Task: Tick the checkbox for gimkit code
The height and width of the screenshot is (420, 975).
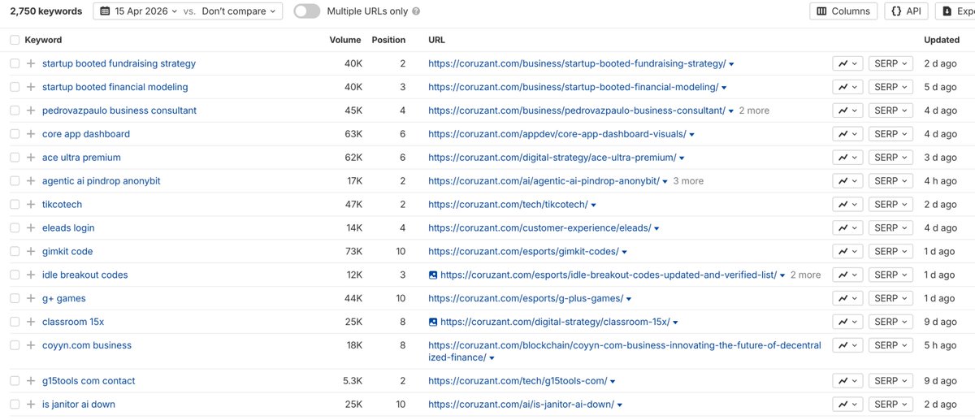Action: coord(15,252)
